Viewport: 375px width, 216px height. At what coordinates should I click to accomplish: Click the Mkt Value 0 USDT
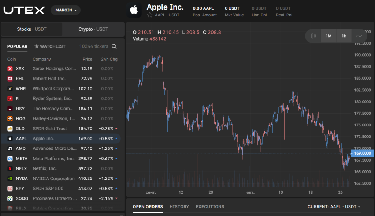[x=232, y=8]
